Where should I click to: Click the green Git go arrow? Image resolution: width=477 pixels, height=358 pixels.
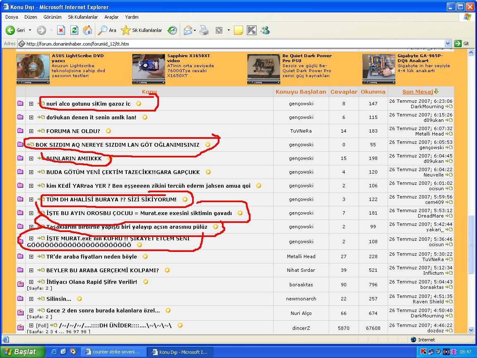click(x=458, y=44)
